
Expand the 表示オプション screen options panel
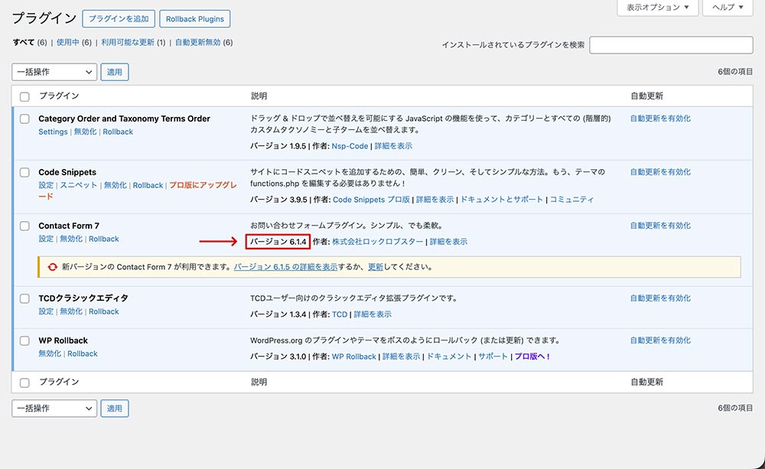click(x=657, y=8)
